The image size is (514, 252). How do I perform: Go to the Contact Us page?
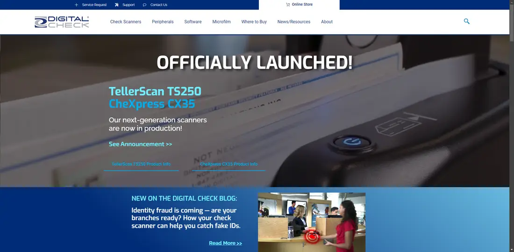click(159, 5)
